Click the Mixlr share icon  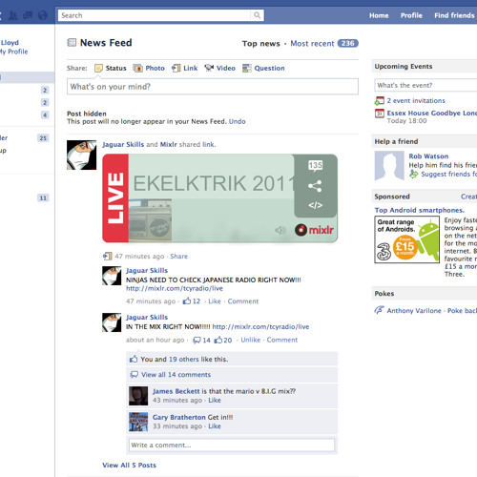pos(315,186)
